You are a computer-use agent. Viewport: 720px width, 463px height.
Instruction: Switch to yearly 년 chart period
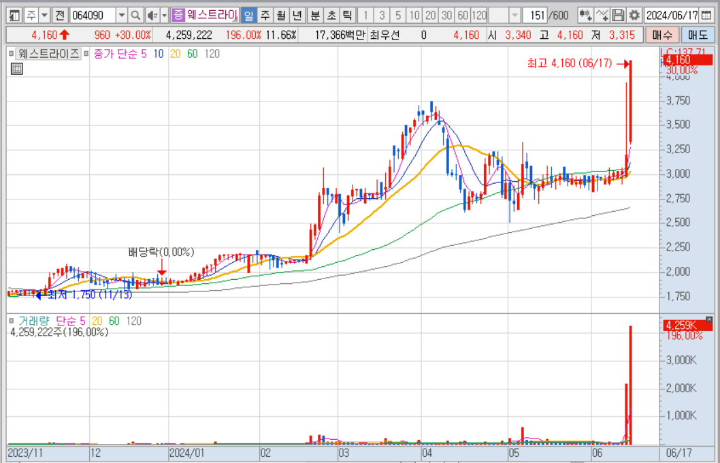tap(297, 15)
